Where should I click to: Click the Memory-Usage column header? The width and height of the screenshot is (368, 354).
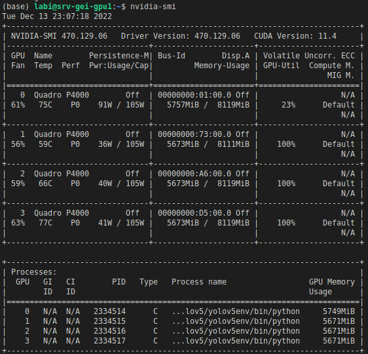(222, 66)
